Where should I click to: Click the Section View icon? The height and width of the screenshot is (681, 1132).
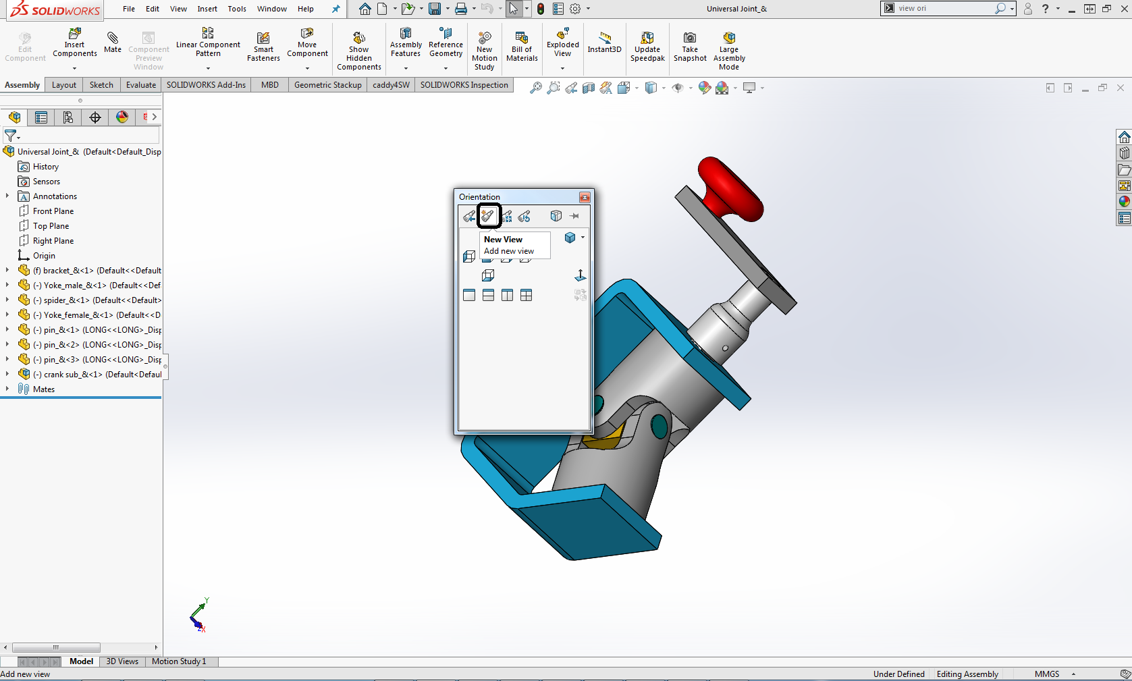[589, 88]
